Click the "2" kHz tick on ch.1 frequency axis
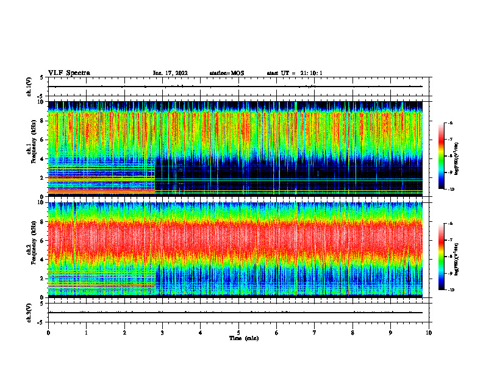 [x=43, y=178]
